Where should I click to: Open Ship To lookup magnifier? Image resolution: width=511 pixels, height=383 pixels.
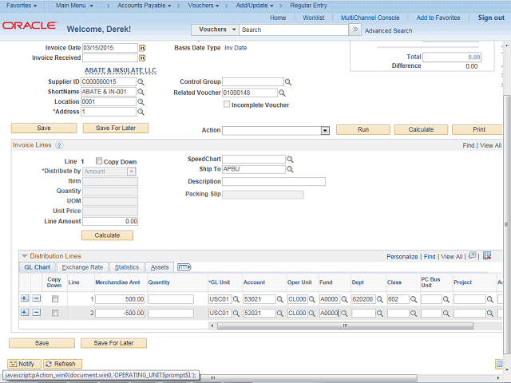[289, 170]
